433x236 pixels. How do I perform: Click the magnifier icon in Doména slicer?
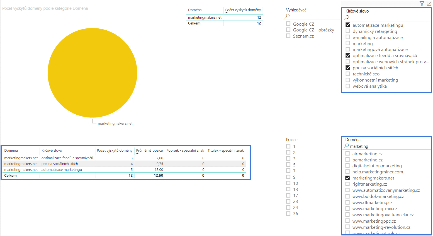(x=346, y=146)
